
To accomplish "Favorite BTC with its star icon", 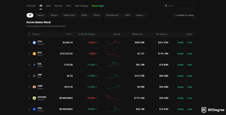I will pos(29,54).
